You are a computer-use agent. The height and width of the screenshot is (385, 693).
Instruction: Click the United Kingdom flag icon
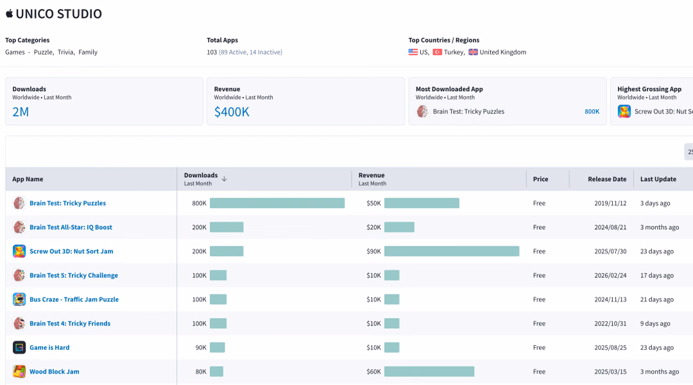(474, 52)
